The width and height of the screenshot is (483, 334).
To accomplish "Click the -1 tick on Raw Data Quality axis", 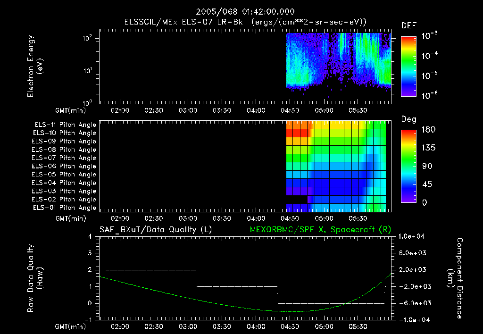I will coord(88,320).
